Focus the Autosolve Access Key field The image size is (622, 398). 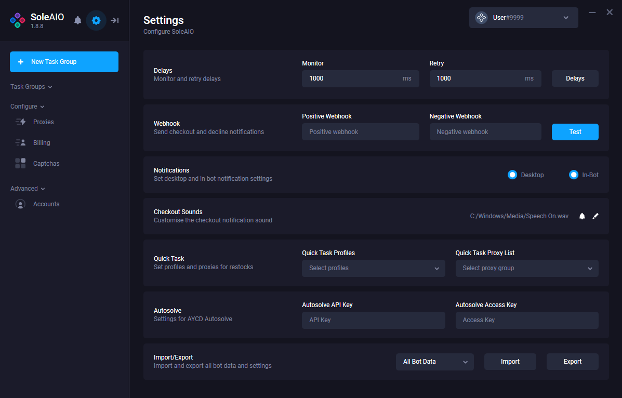point(527,320)
